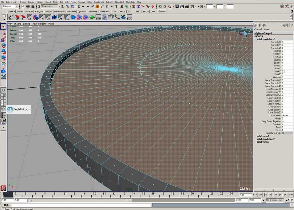Toggle select by component type mode
Image resolution: width=294 pixels, height=210 pixels.
(x=72, y=6)
